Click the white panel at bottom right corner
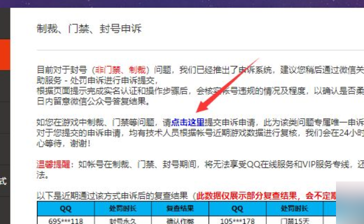The height and width of the screenshot is (224, 364). 350,204
